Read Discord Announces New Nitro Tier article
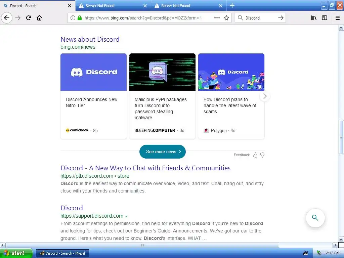This screenshot has width=344, height=258. pos(91,102)
